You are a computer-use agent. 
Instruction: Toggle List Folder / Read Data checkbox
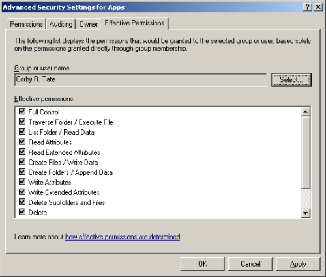pyautogui.click(x=22, y=131)
